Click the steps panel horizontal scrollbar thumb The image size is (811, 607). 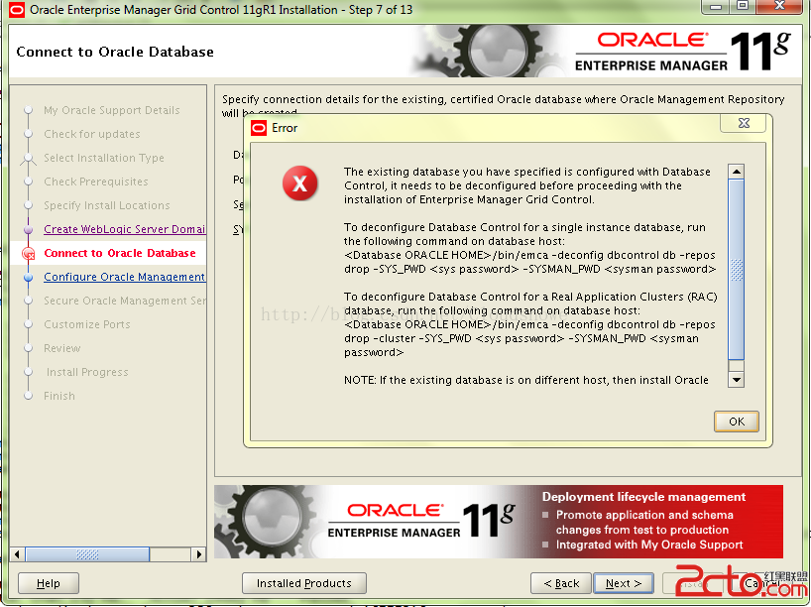tap(87, 554)
